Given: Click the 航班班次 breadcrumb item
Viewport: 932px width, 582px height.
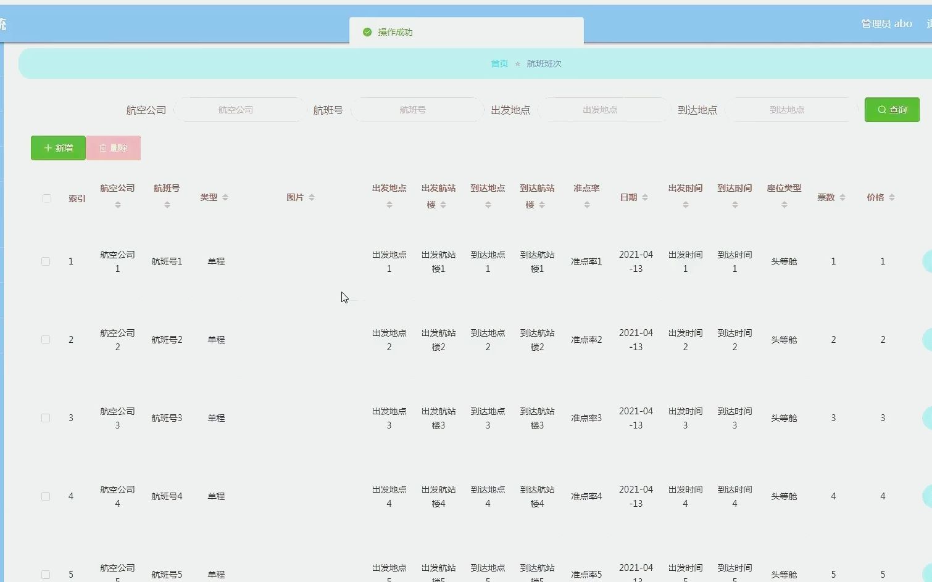Looking at the screenshot, I should (544, 64).
